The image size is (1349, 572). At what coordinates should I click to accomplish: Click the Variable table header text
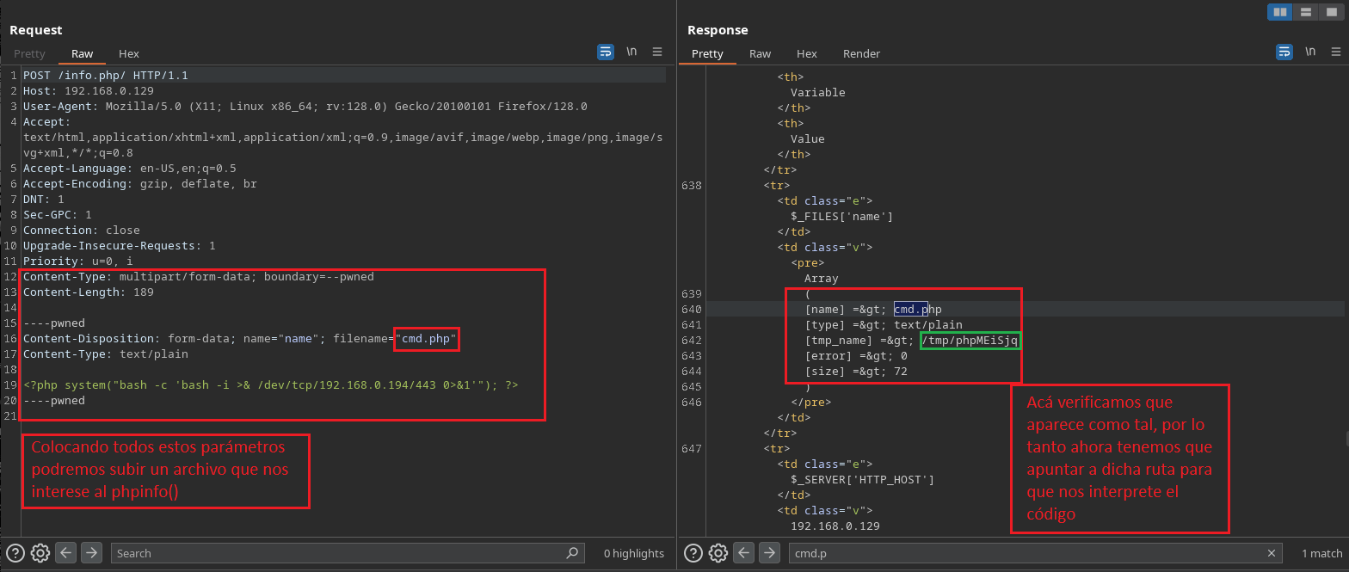[817, 92]
